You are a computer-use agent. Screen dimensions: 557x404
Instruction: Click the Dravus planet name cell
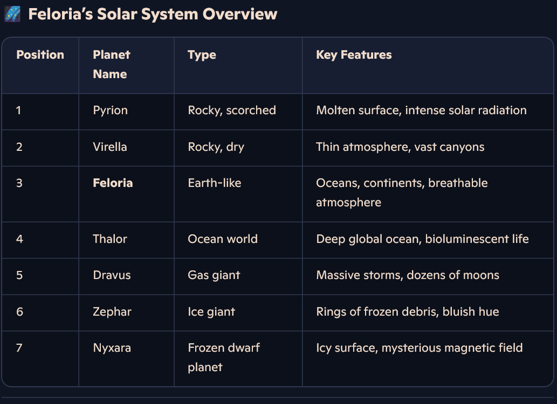pyautogui.click(x=112, y=275)
